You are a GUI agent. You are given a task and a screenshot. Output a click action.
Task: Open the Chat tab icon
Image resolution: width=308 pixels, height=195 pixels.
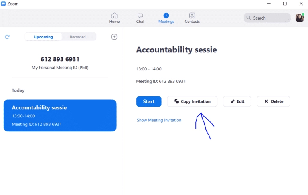point(140,16)
